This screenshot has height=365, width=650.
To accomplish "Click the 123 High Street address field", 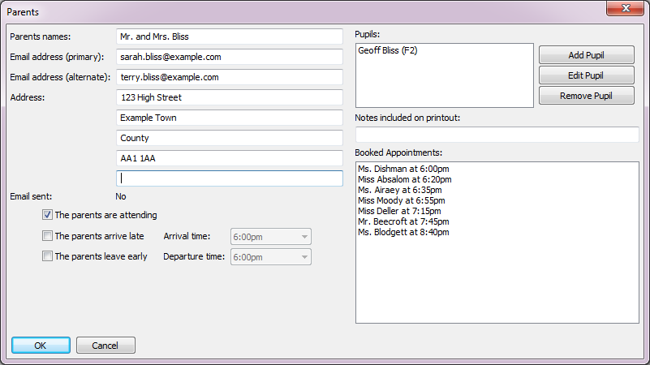I will (229, 97).
